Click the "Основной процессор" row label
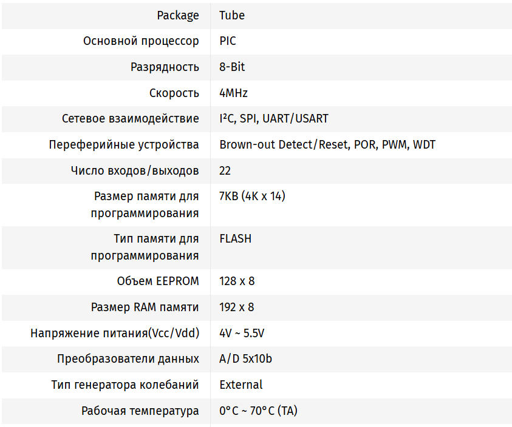Viewport: 512px width, 427px height. pyautogui.click(x=141, y=41)
